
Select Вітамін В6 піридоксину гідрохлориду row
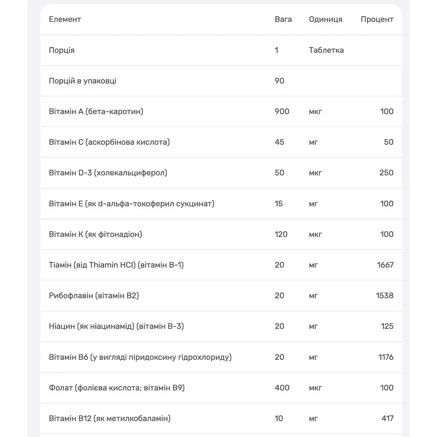coord(221,357)
